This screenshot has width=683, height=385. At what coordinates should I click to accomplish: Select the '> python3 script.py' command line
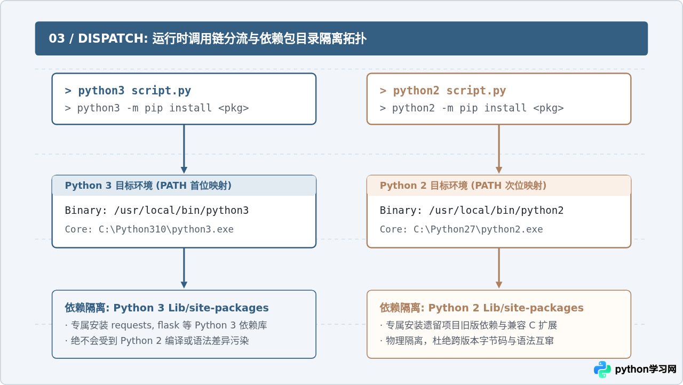pyautogui.click(x=128, y=91)
